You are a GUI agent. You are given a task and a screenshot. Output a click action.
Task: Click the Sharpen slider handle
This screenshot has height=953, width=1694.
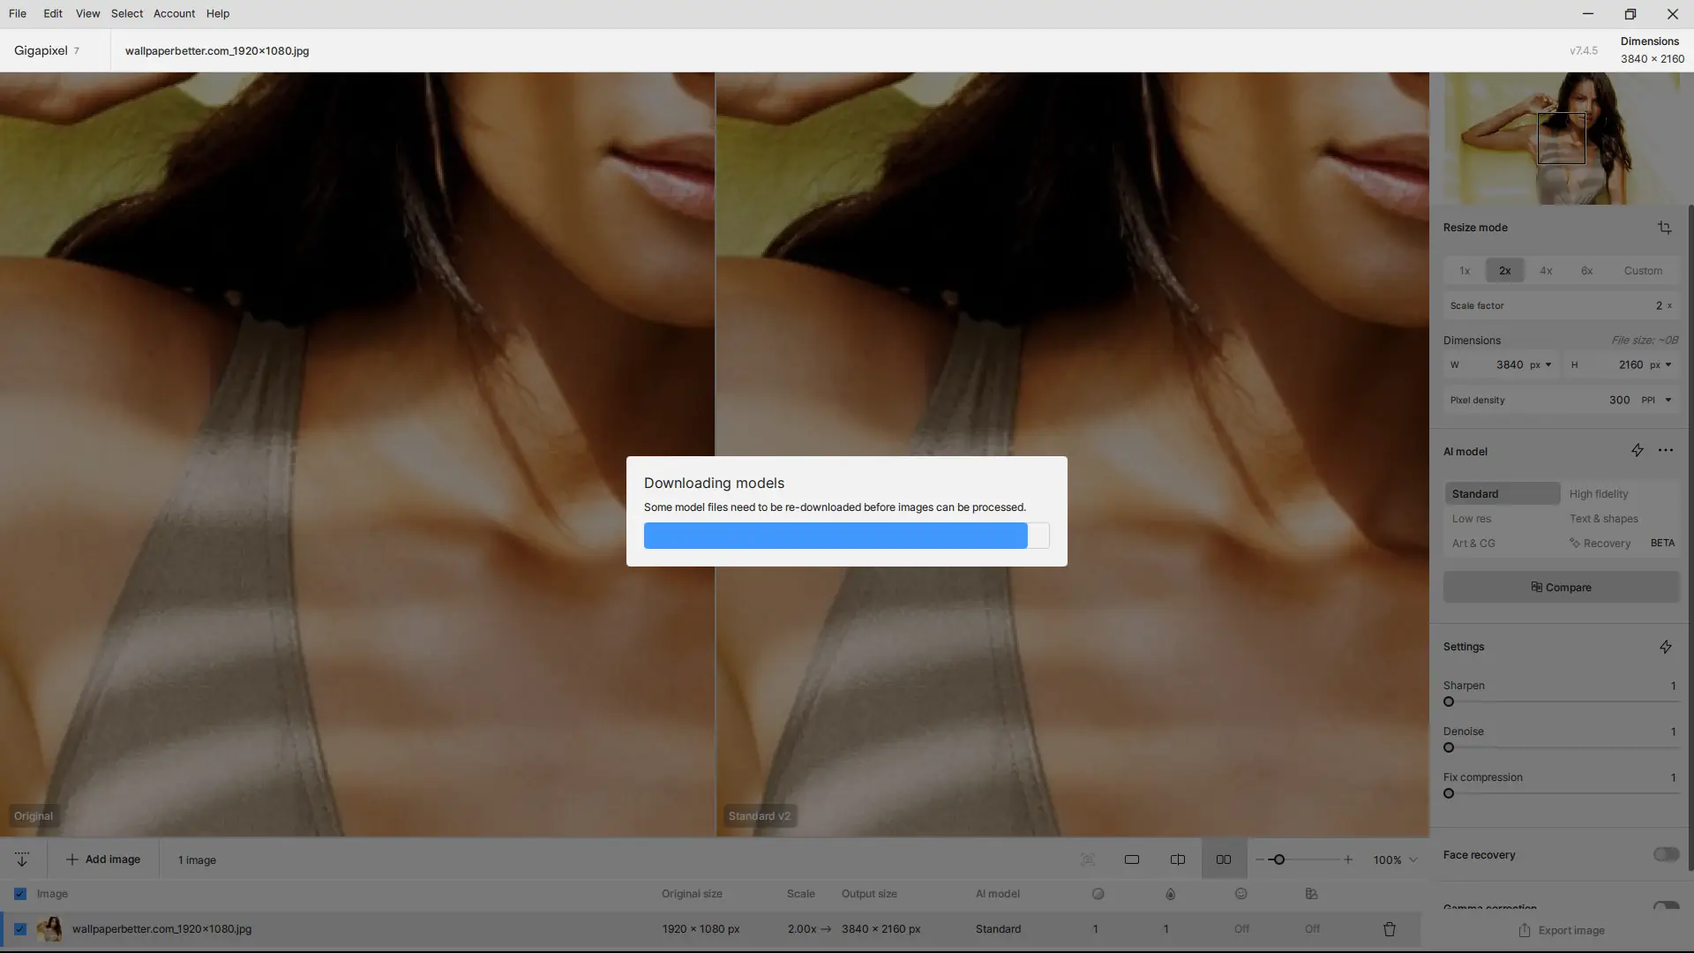coord(1449,702)
